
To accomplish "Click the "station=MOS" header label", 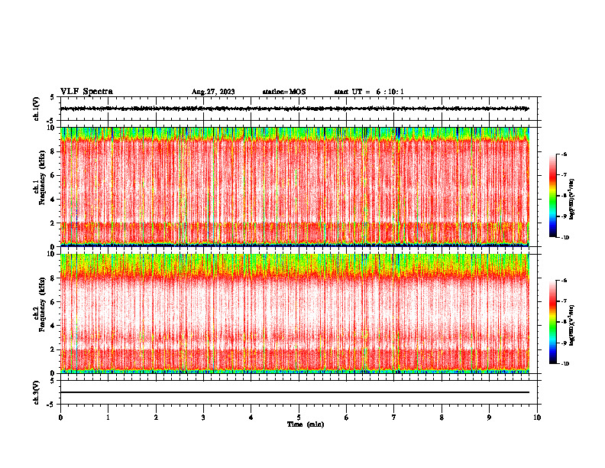I will tap(284, 92).
